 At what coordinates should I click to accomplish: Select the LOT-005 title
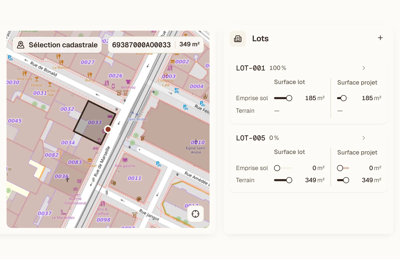click(250, 138)
